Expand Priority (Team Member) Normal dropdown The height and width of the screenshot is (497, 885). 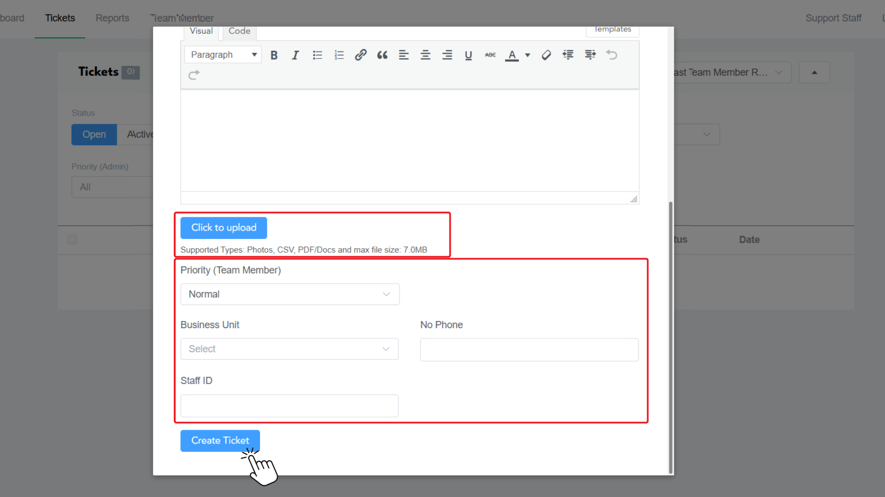click(x=290, y=294)
